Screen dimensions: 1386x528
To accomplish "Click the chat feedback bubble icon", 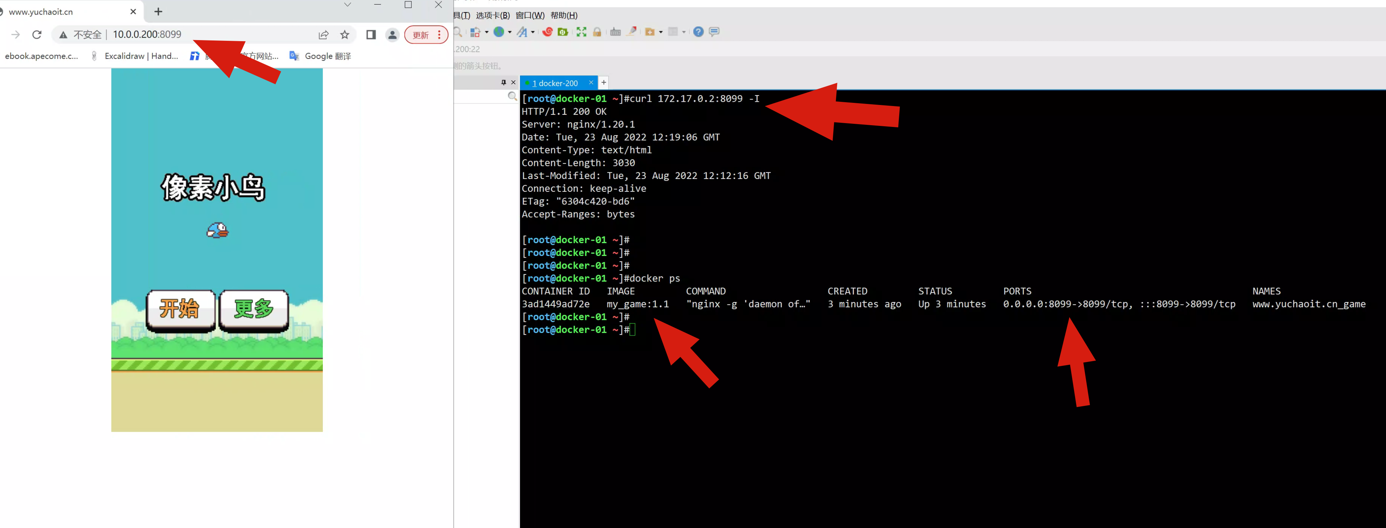I will [x=714, y=32].
